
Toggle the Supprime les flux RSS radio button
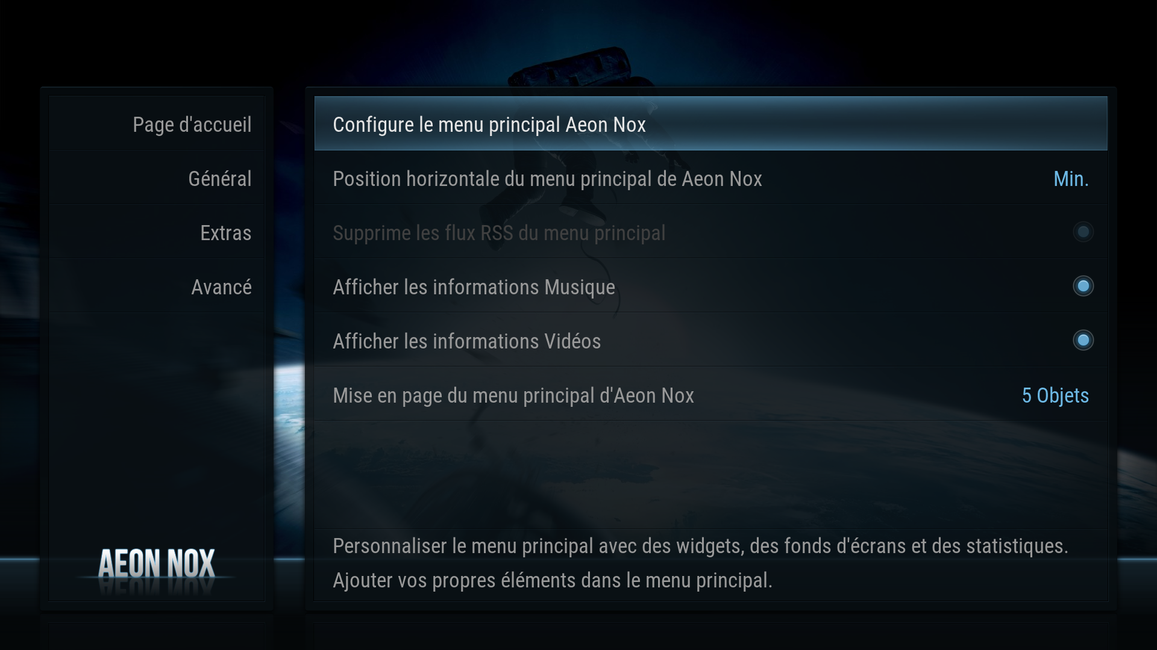(x=1083, y=232)
